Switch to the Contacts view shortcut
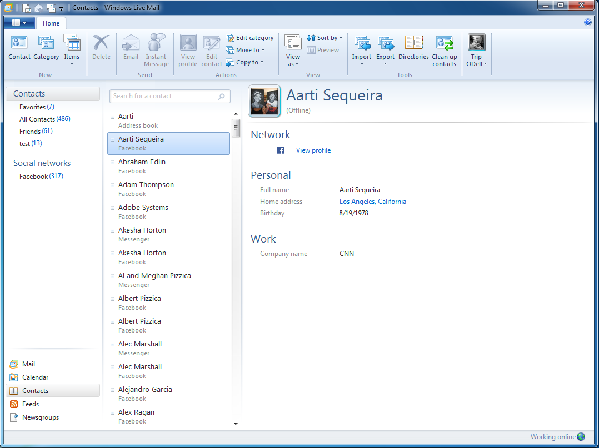 [x=53, y=391]
